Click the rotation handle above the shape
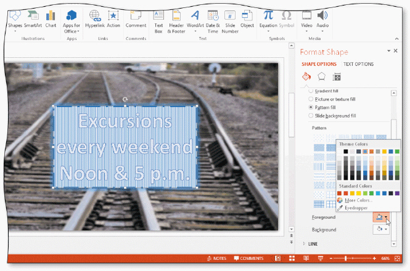This screenshot has width=410, height=271. tap(125, 99)
